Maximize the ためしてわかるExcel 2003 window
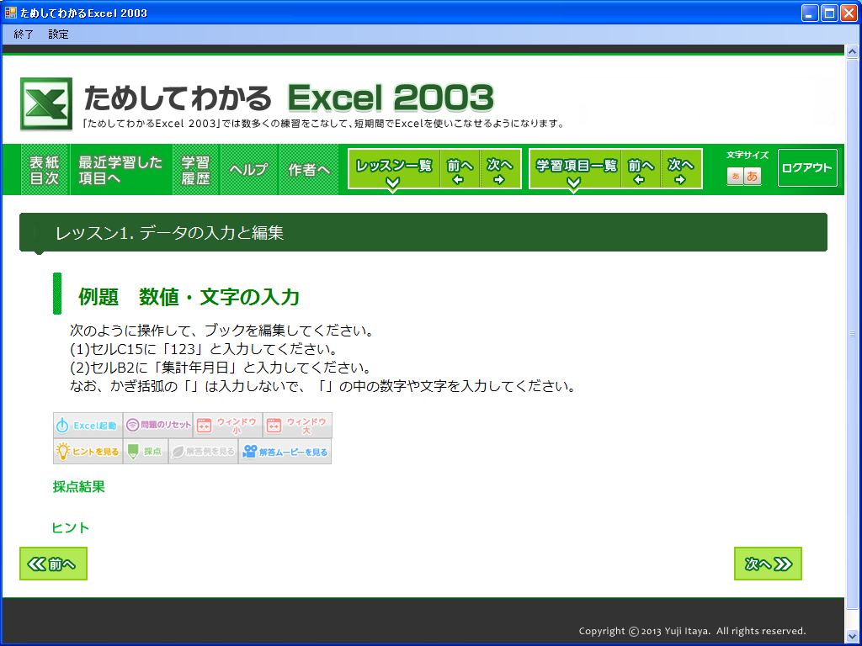 coord(829,13)
